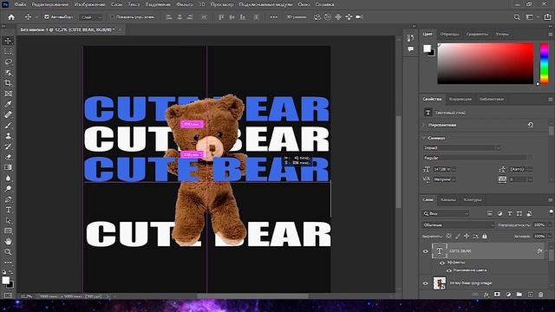The width and height of the screenshot is (555, 312).
Task: Open the Regular font style dropdown
Action: pyautogui.click(x=530, y=158)
